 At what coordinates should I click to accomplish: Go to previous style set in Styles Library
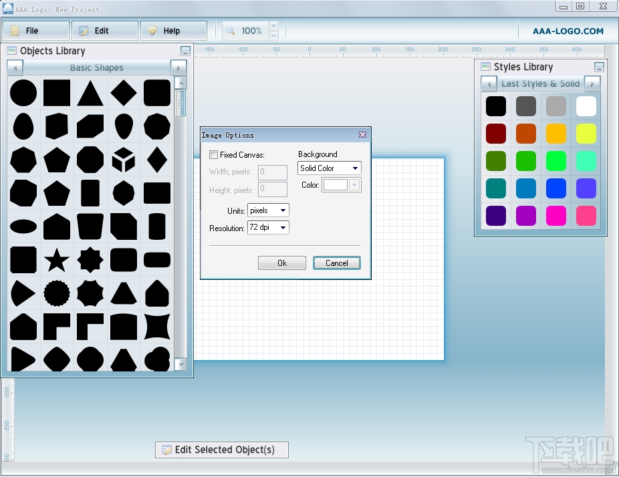point(489,84)
